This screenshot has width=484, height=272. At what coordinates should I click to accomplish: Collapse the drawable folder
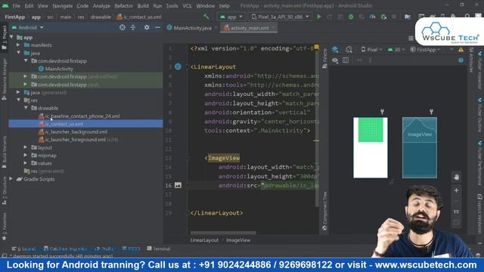[26, 108]
